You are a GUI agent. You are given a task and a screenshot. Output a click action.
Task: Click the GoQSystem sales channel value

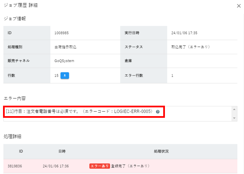pyautogui.click(x=64, y=61)
